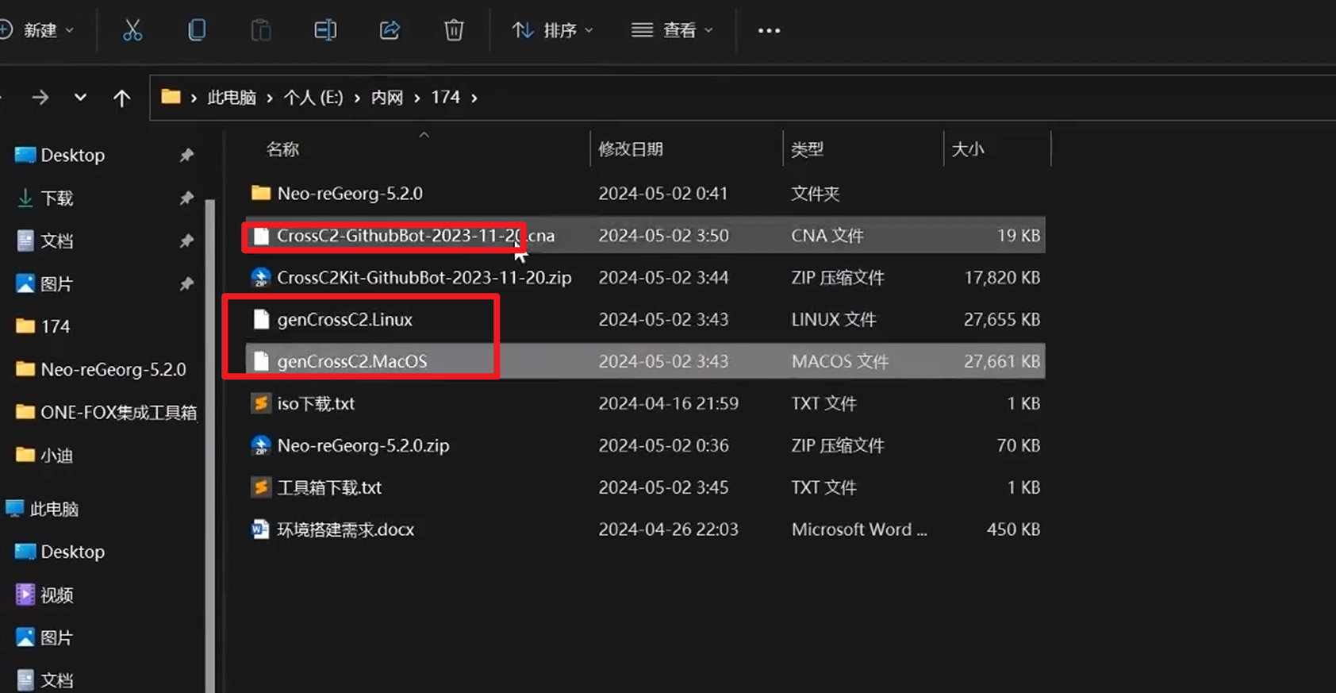Click the Share icon in toolbar
The image size is (1336, 693).
390,30
